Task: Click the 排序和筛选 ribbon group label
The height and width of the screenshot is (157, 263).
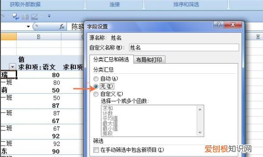Action: [186, 4]
